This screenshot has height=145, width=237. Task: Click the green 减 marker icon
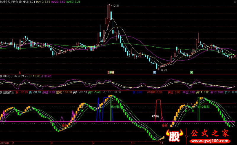click(191, 72)
